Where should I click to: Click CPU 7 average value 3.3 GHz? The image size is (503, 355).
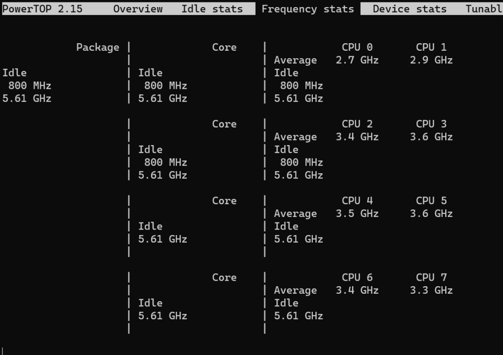[431, 290]
